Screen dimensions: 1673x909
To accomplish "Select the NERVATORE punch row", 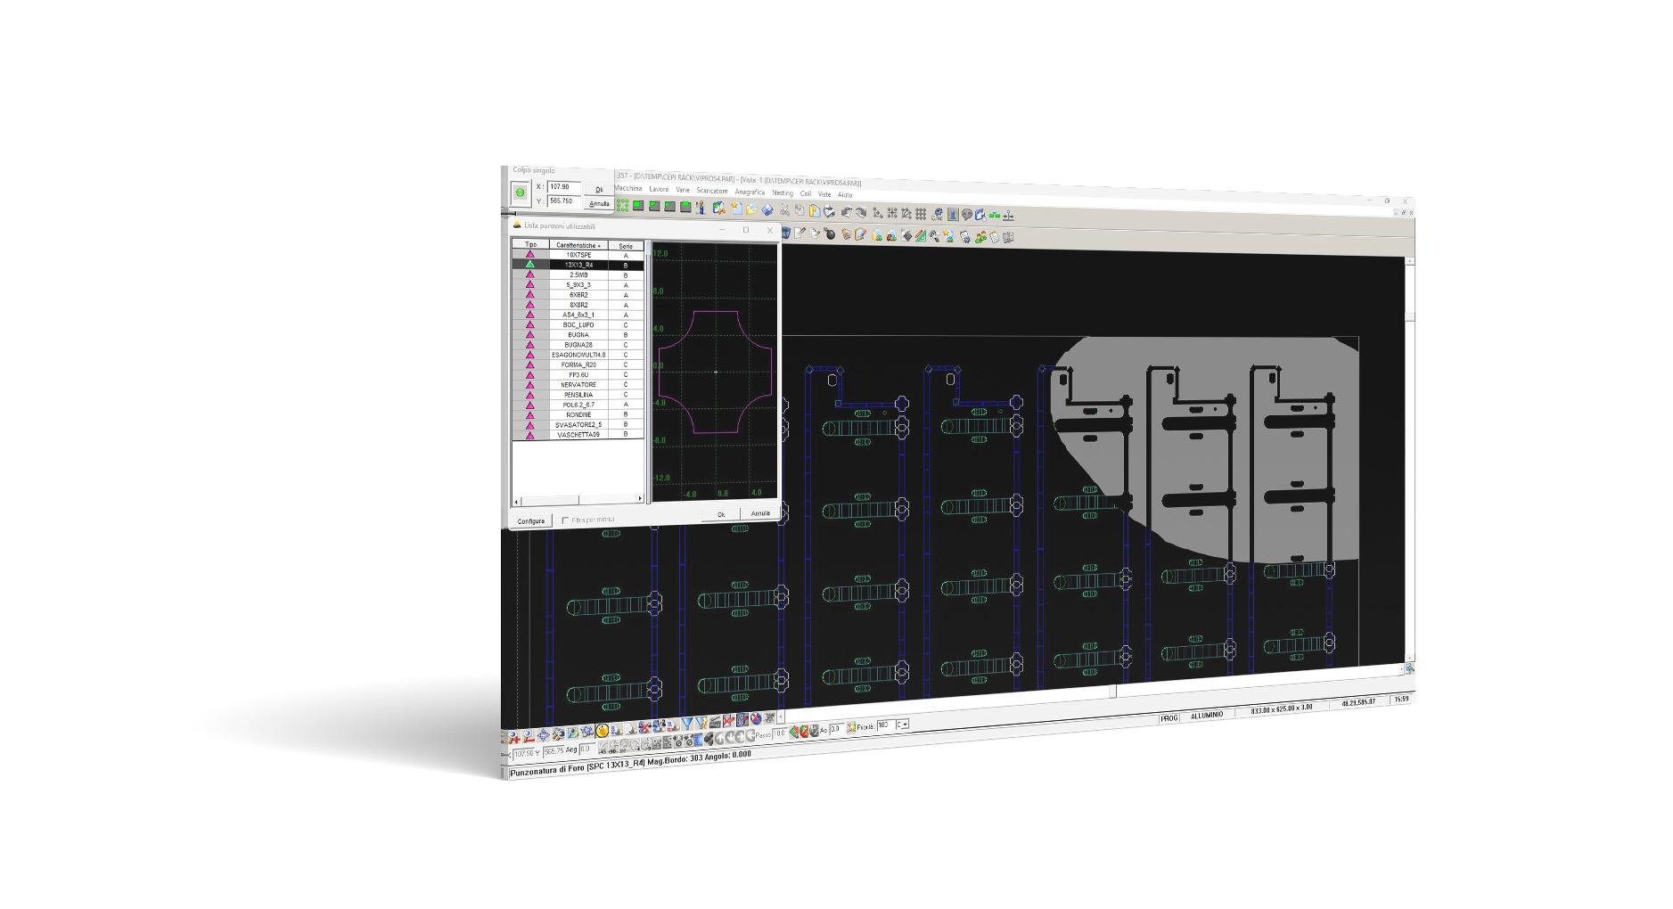I will point(578,385).
